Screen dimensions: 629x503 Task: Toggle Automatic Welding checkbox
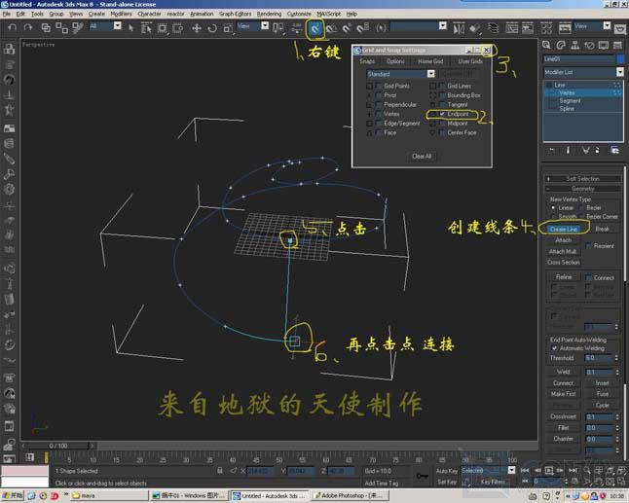click(554, 348)
